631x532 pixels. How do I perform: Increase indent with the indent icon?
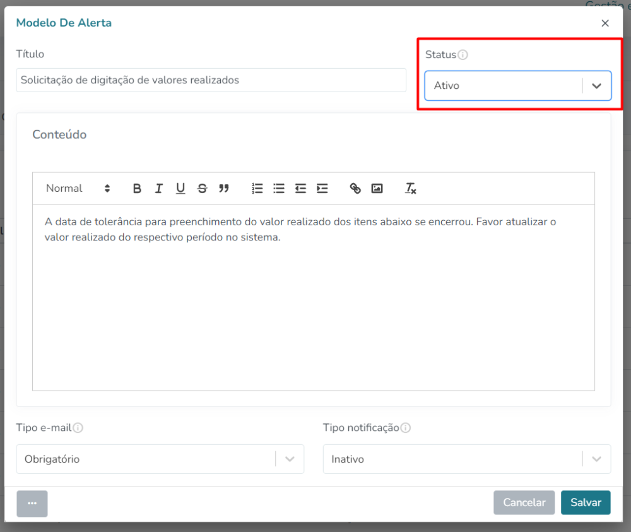click(x=322, y=188)
